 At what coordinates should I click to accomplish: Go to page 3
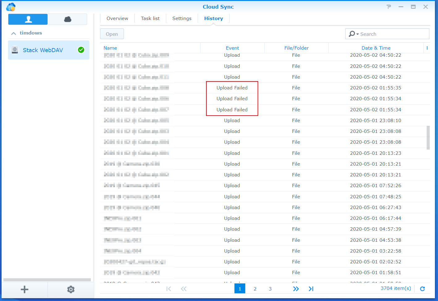coord(270,289)
